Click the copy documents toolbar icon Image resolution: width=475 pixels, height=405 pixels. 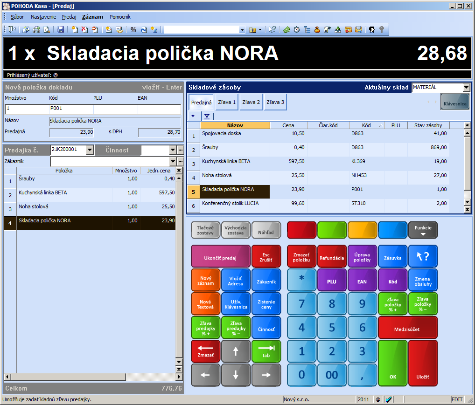(x=26, y=29)
